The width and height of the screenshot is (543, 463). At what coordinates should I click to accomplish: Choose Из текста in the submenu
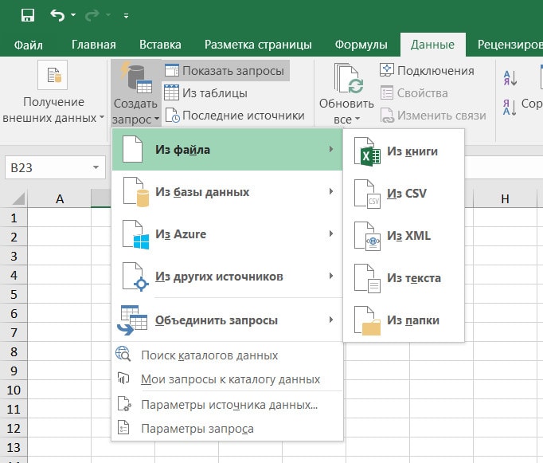tap(404, 278)
